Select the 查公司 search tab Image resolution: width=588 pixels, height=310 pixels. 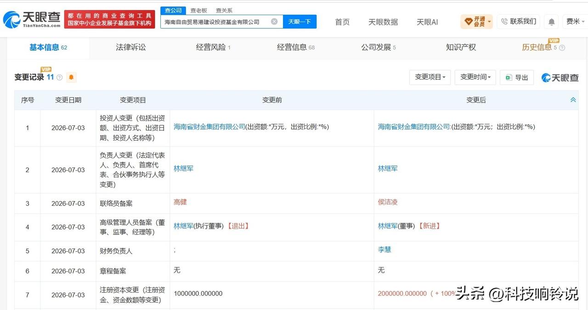tap(173, 11)
